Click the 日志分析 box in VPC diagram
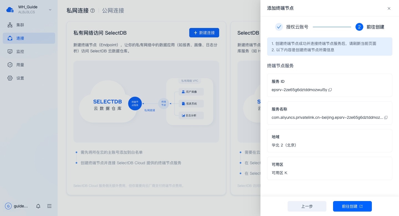 [x=191, y=115]
